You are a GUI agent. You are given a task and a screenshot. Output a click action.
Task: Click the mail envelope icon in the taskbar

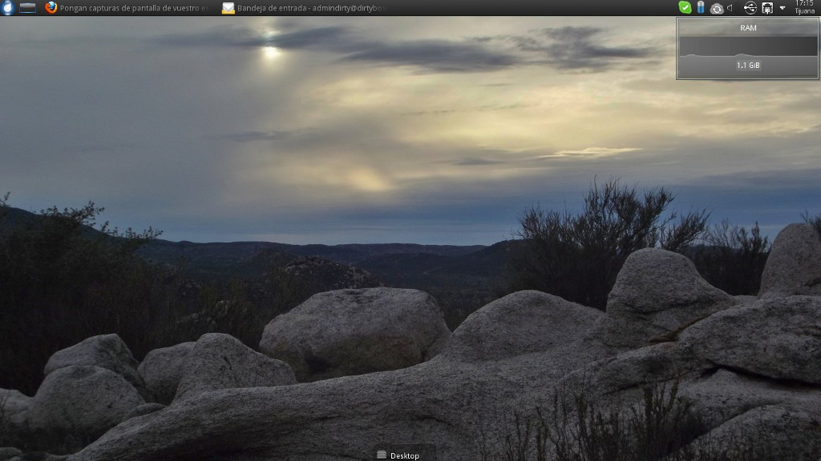(x=229, y=8)
